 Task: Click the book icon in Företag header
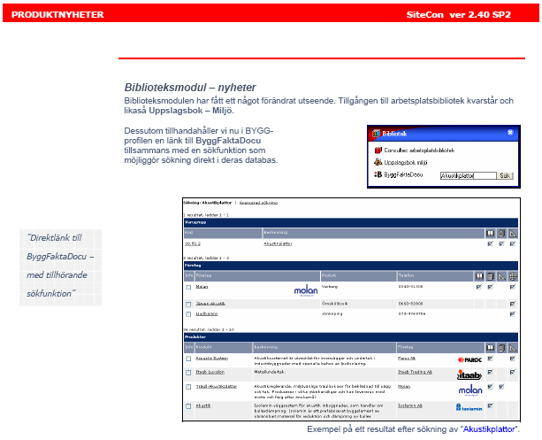pyautogui.click(x=479, y=276)
